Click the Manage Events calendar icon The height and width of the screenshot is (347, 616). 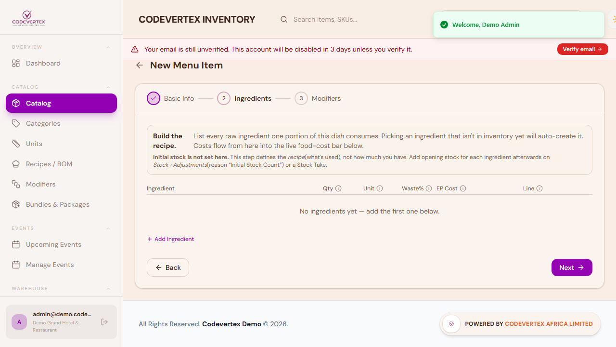click(16, 265)
